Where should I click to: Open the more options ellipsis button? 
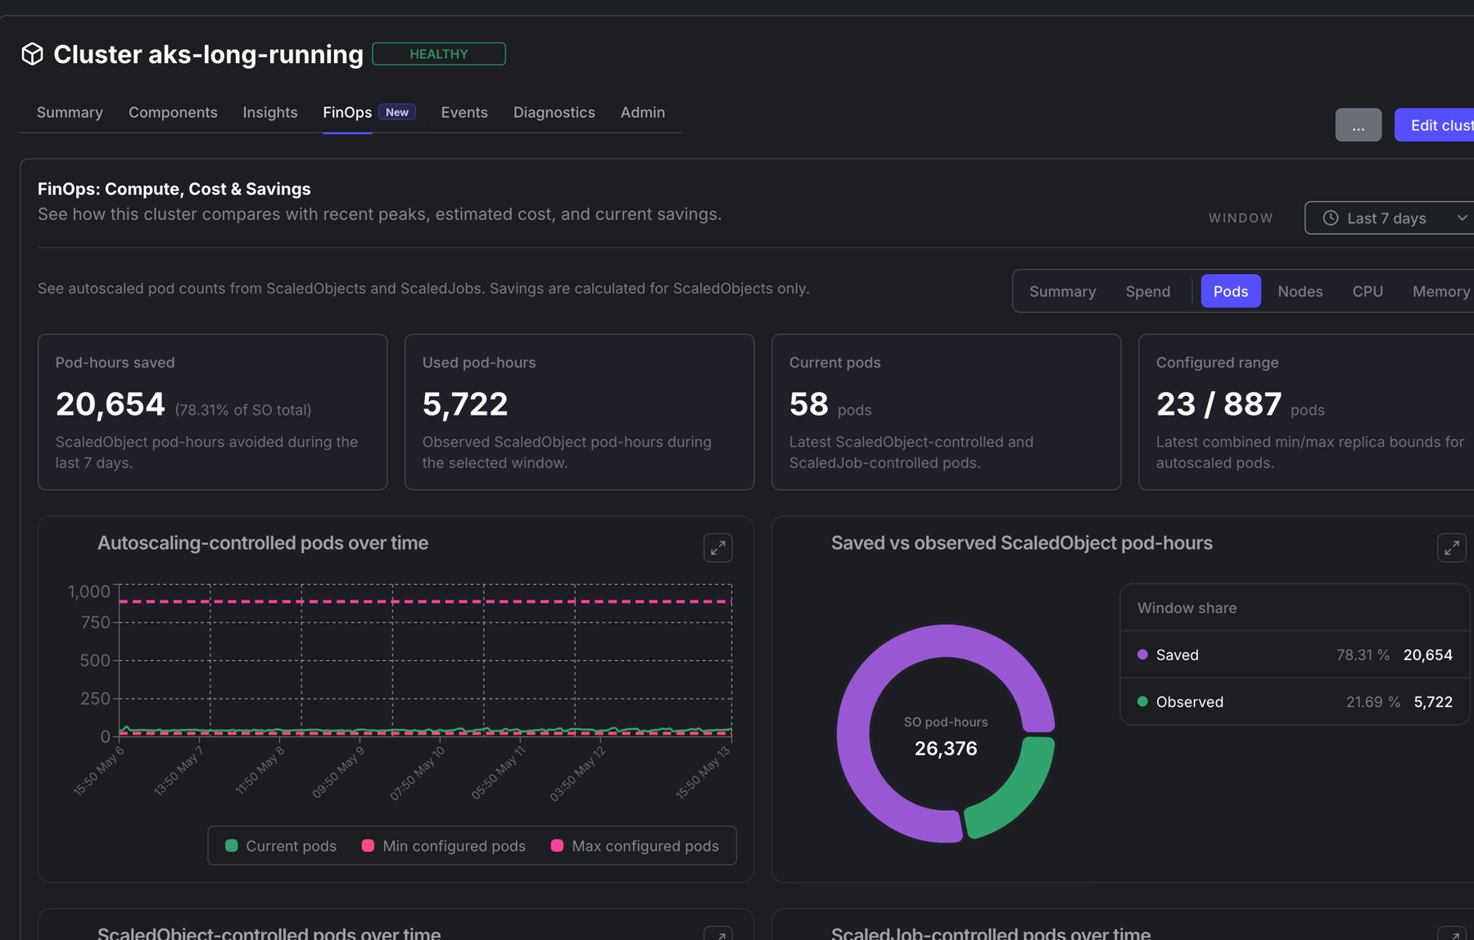point(1359,125)
